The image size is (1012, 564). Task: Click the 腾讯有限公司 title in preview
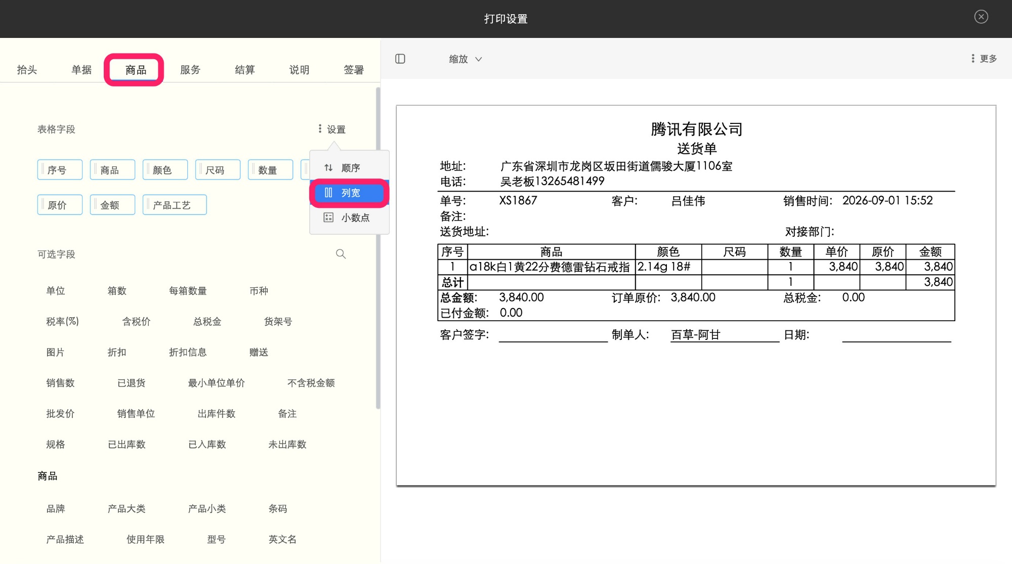pyautogui.click(x=696, y=129)
